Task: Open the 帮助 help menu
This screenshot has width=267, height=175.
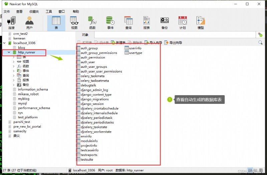Action: point(76,11)
